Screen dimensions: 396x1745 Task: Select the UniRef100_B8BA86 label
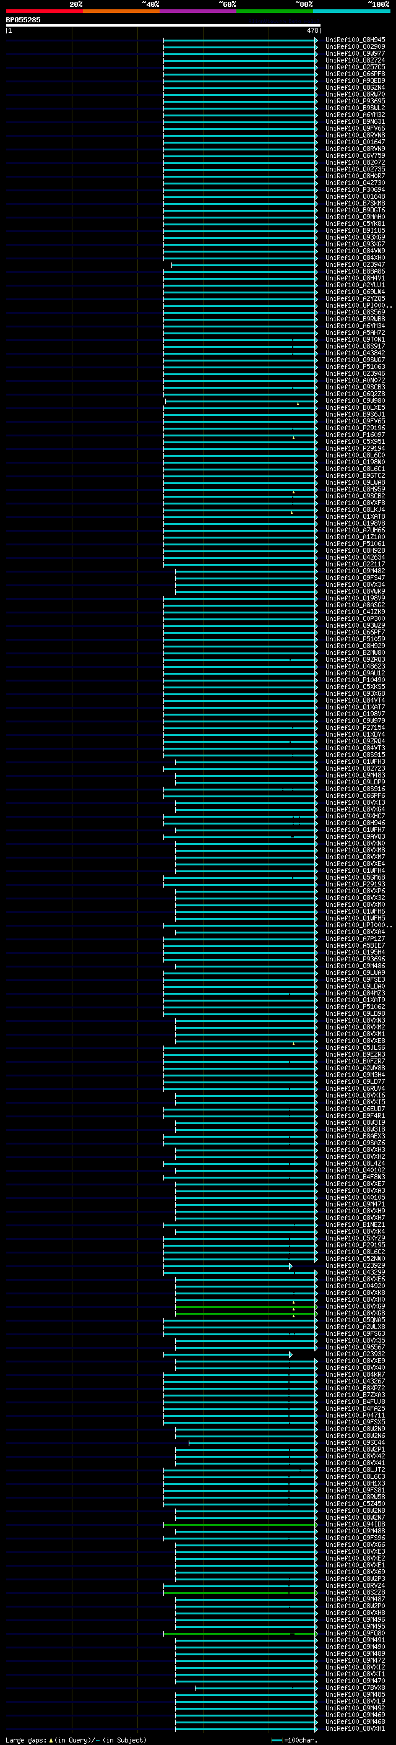[x=355, y=271]
